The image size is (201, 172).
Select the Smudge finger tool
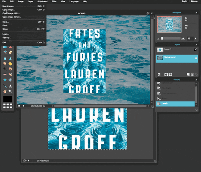pos(5,64)
